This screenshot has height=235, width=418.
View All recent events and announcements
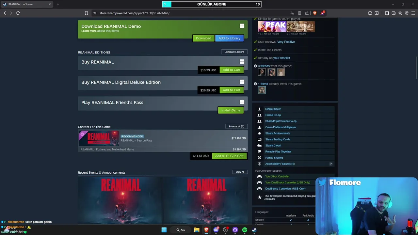240,172
